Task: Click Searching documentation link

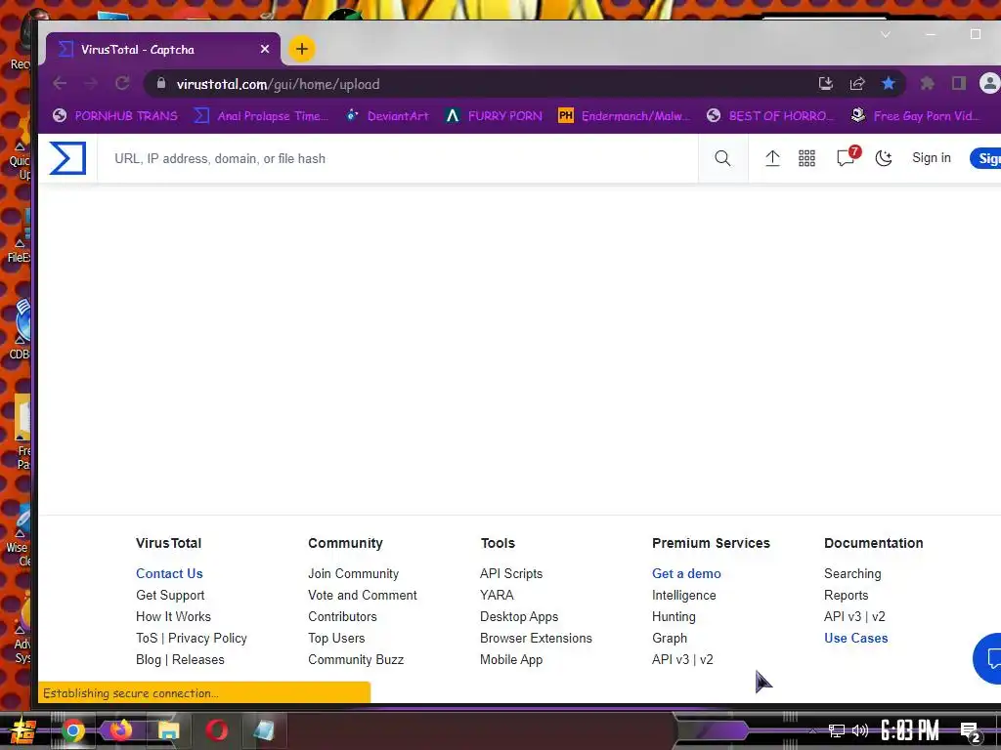Action: pos(852,573)
